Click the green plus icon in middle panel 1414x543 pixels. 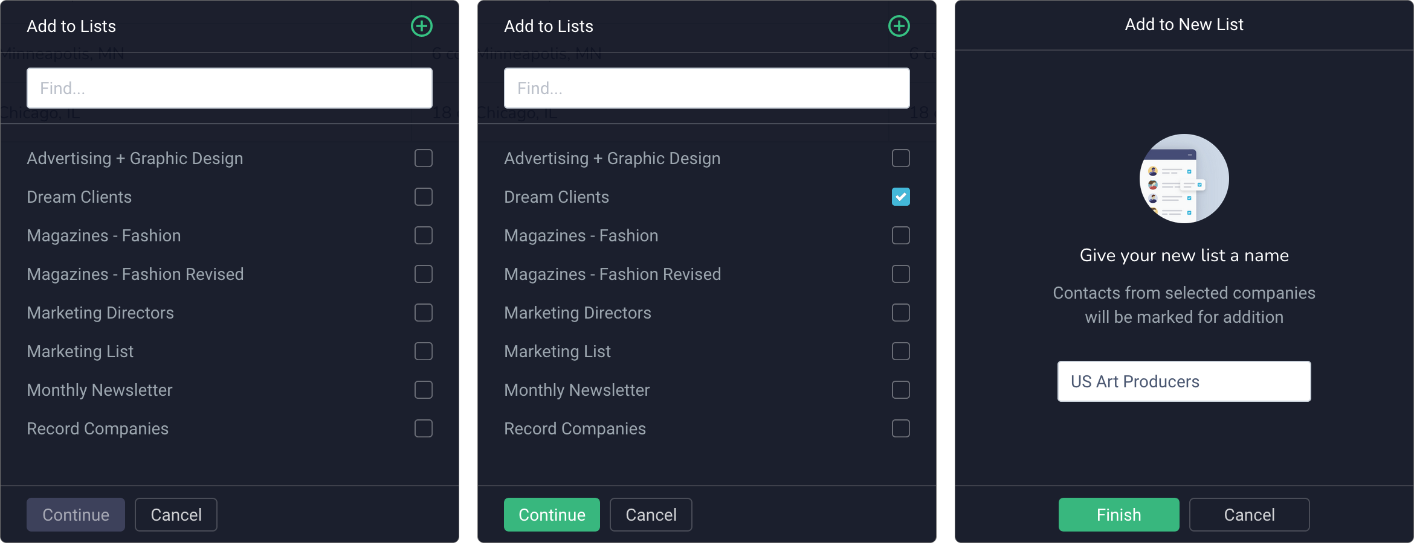(x=899, y=26)
